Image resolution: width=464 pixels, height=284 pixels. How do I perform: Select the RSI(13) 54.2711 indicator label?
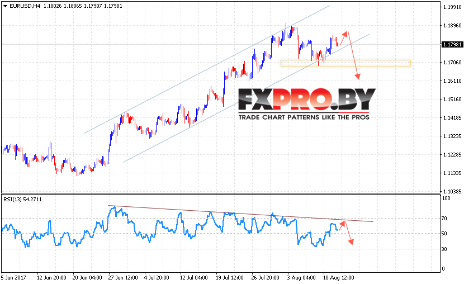22,200
